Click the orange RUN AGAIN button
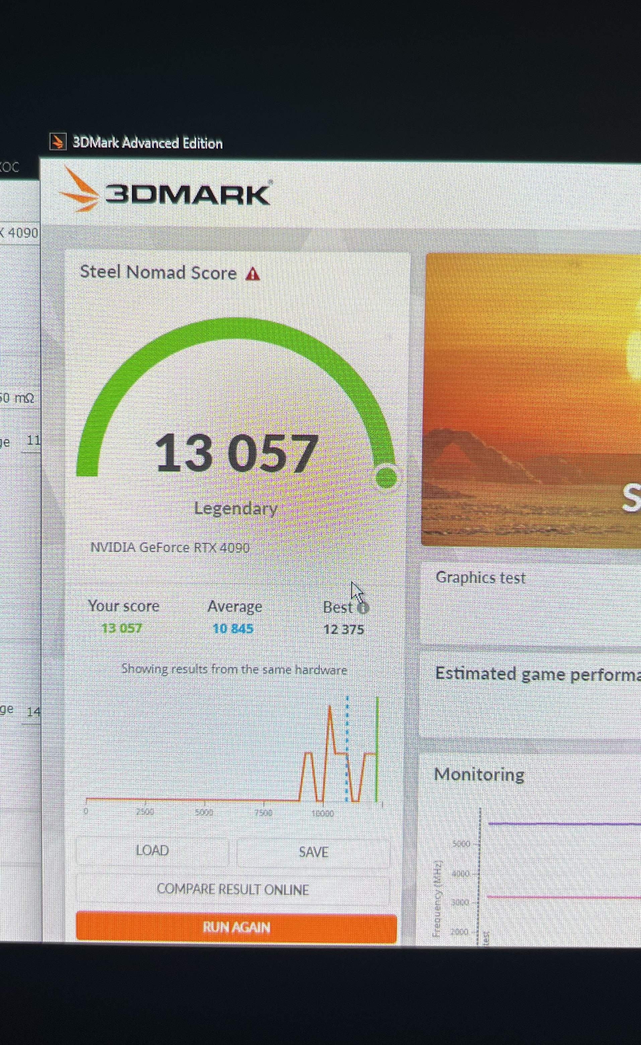 pos(236,927)
